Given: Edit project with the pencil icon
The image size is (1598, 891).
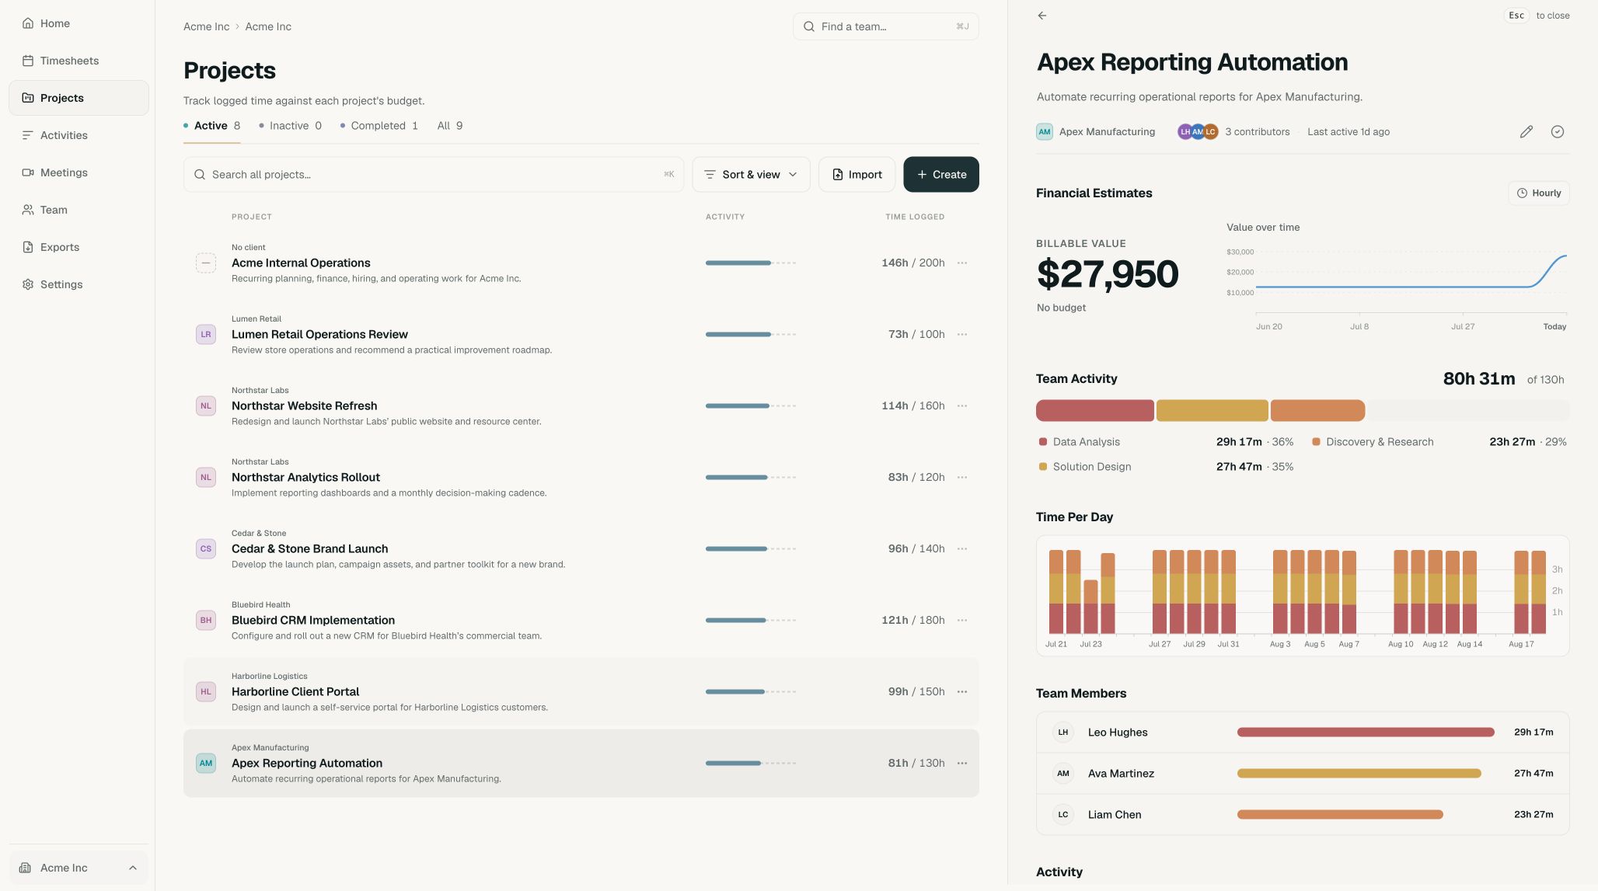Looking at the screenshot, I should (1526, 132).
